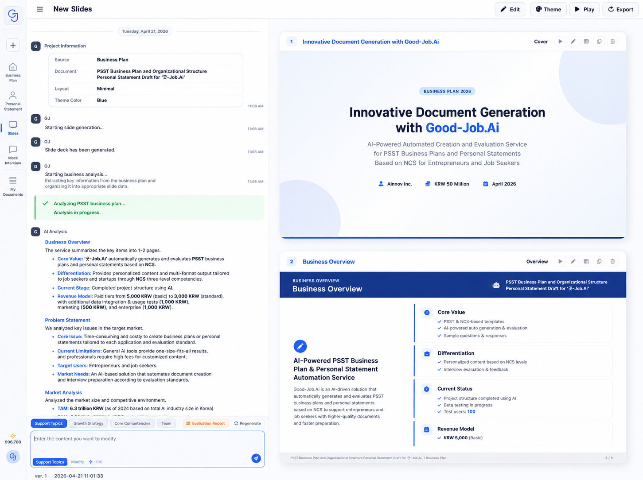This screenshot has height=480, width=643.
Task: Click the Layout Minimal row
Action: point(146,89)
